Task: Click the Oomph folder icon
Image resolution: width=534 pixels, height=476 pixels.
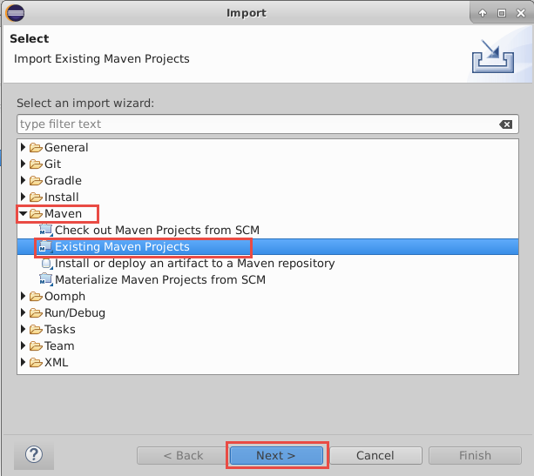Action: [x=36, y=297]
